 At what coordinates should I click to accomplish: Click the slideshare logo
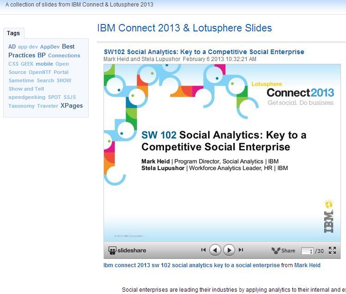(127, 250)
